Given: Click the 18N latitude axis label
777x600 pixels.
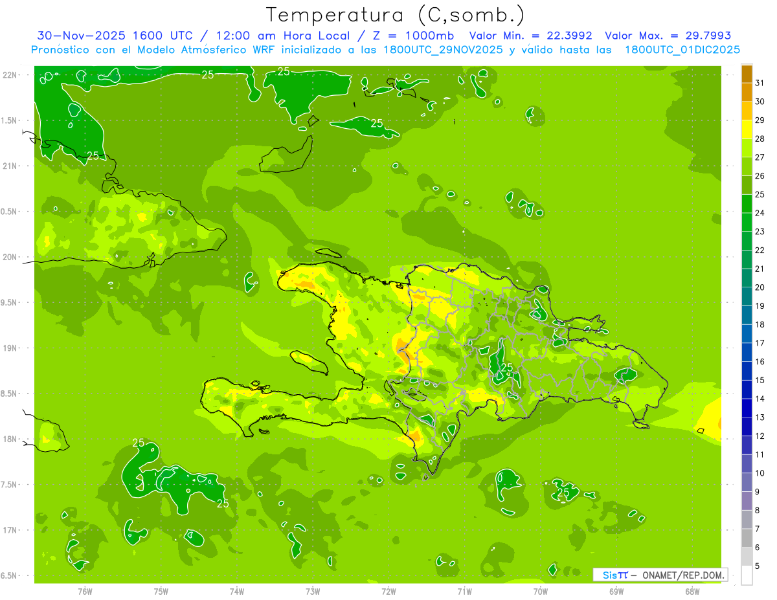Looking at the screenshot, I should point(10,439).
